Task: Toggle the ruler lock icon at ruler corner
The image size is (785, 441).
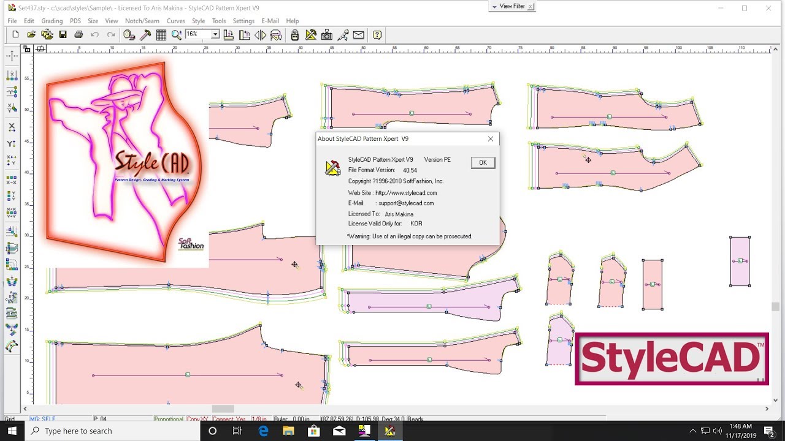Action: (x=27, y=49)
